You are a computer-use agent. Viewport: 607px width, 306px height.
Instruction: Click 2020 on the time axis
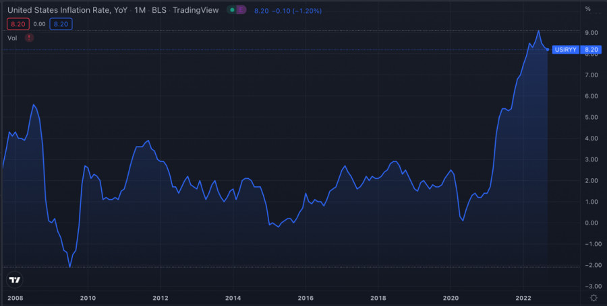click(451, 297)
